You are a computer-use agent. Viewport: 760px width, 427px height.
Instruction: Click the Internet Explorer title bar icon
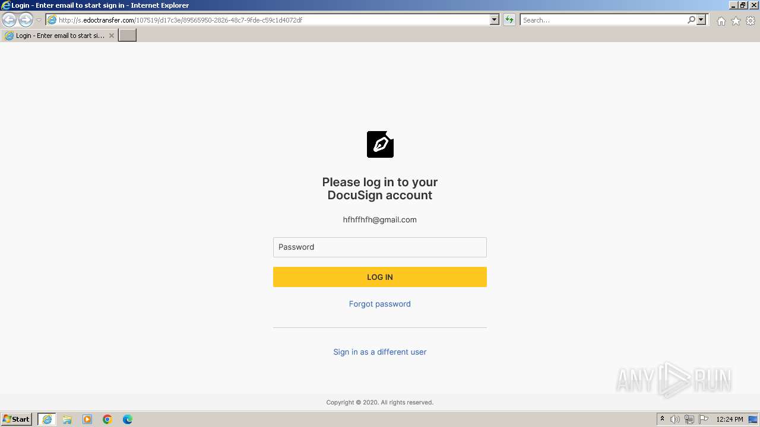6,5
